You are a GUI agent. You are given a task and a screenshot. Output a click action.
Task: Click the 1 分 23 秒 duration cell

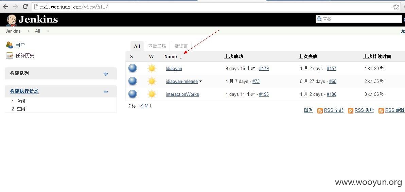click(x=374, y=69)
